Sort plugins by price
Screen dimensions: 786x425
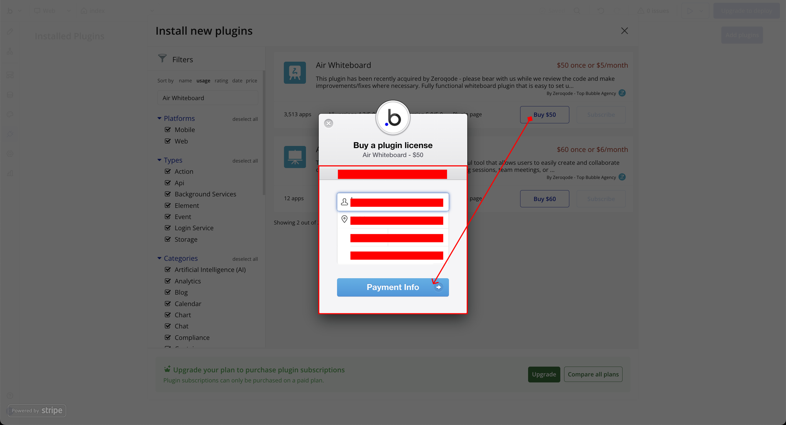pyautogui.click(x=251, y=81)
